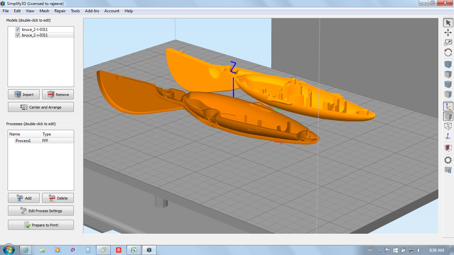
Task: Activate the translate models tool
Action: coord(448,33)
